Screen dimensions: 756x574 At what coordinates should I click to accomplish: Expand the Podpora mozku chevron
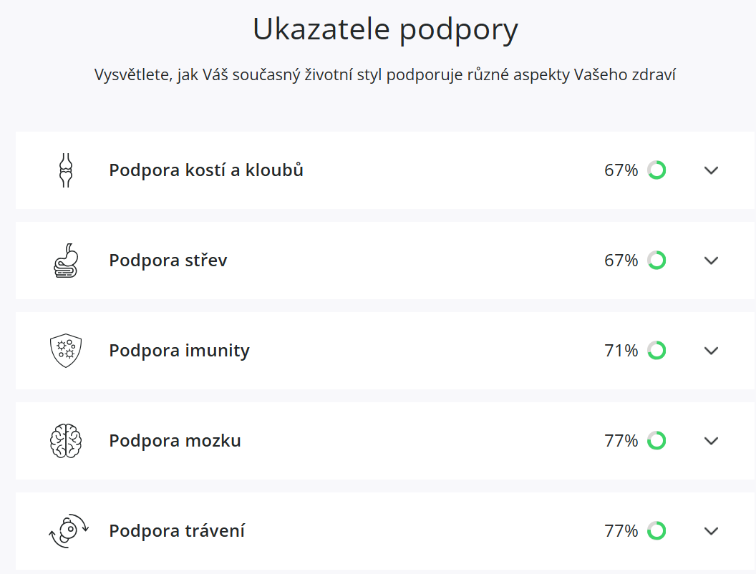point(711,441)
